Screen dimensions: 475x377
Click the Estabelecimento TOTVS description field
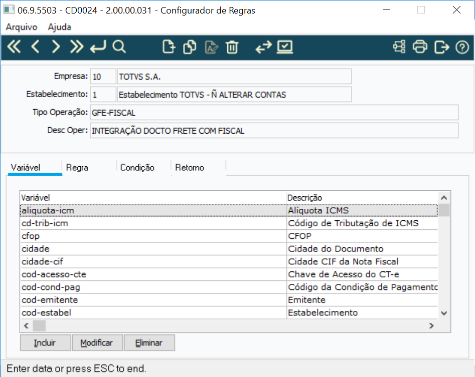coord(234,94)
